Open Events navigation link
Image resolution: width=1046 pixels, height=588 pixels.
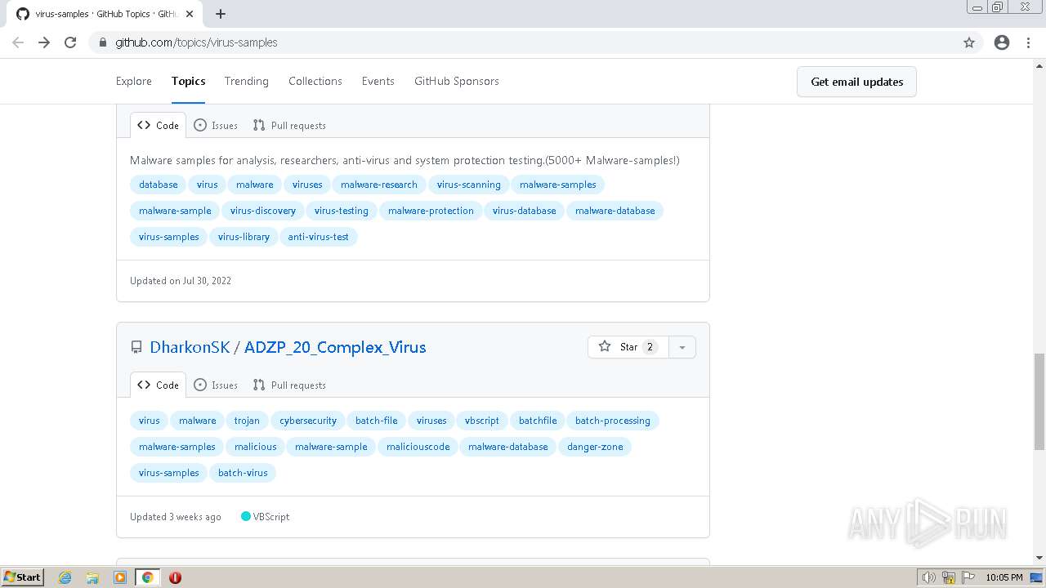[378, 81]
